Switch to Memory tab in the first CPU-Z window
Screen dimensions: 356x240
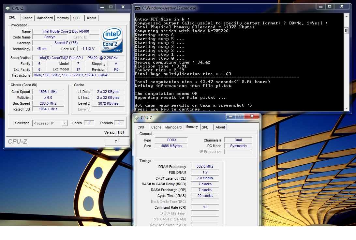point(63,18)
